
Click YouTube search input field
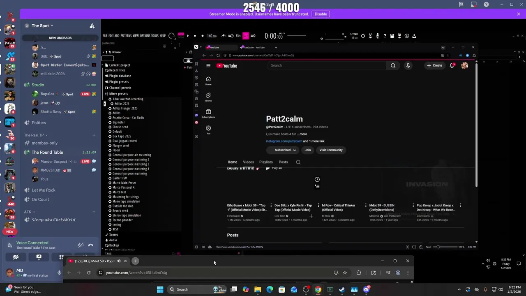[x=327, y=65]
